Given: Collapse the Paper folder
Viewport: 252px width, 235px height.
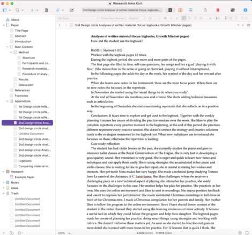Looking at the screenshot, I should 3,25.
